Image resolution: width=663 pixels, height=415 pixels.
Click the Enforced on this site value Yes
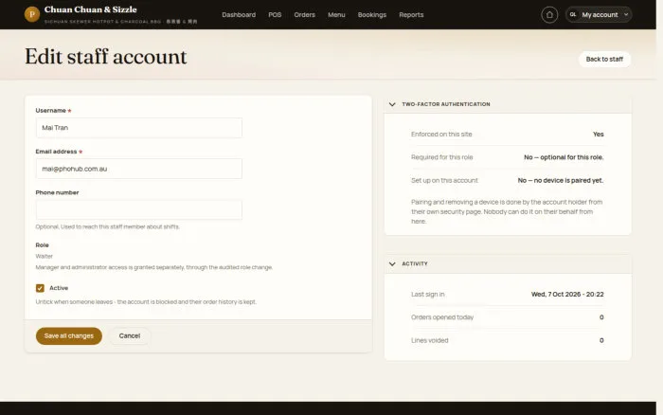[x=599, y=135]
